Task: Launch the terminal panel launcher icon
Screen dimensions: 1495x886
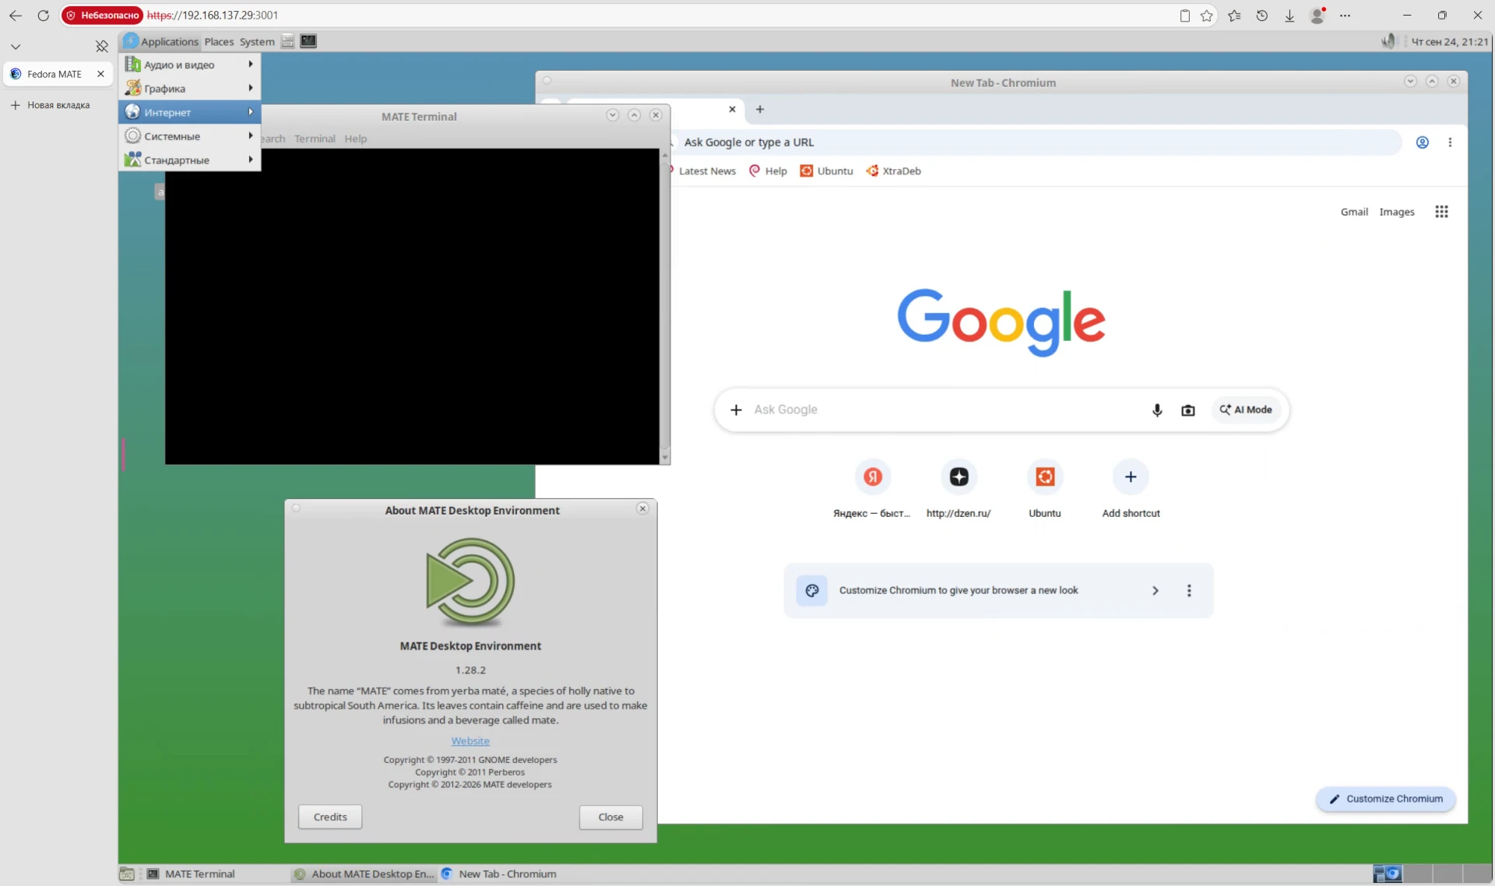Action: coord(308,41)
